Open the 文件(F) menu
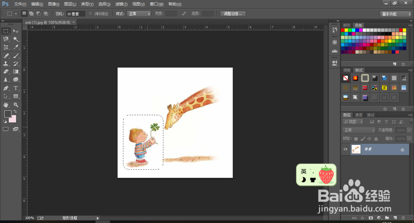Screen dimensions: 414x223 20,4
